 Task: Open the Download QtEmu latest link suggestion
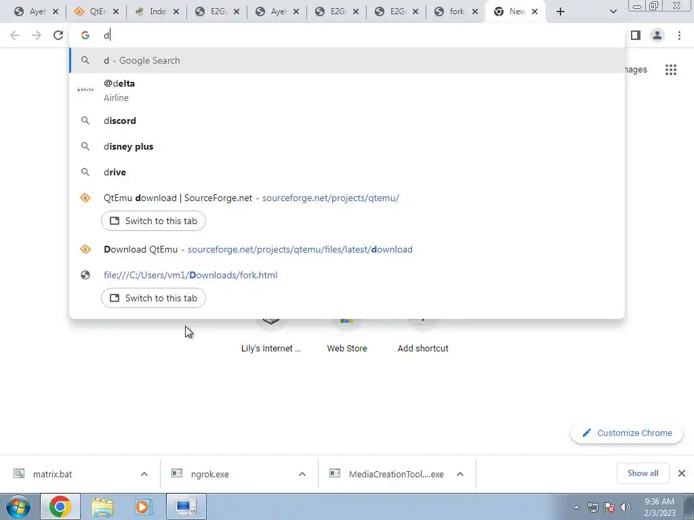pyautogui.click(x=347, y=249)
